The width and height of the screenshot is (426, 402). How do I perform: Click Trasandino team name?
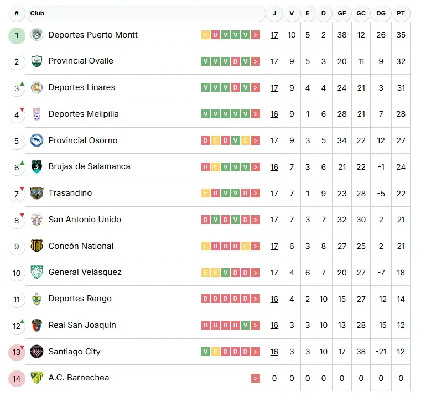tap(70, 193)
